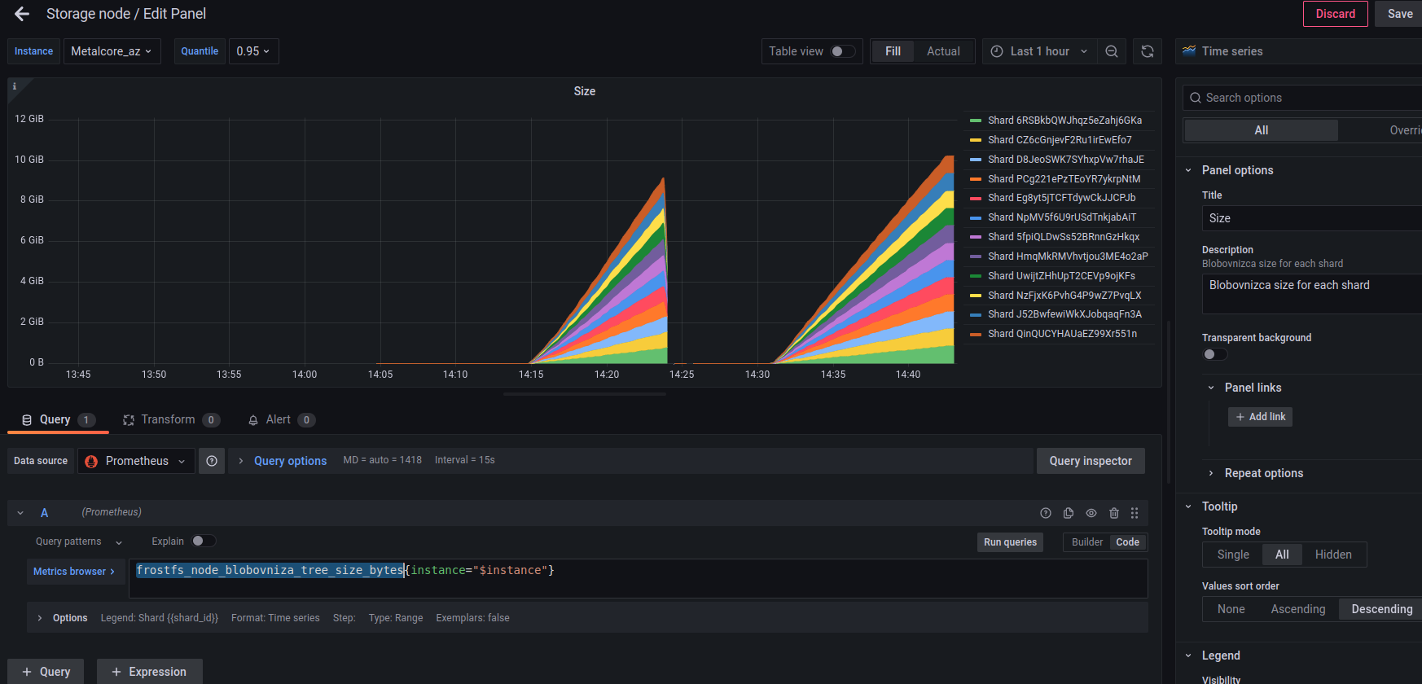Refresh the dashboard with the refresh icon
1422x684 pixels.
coord(1147,51)
